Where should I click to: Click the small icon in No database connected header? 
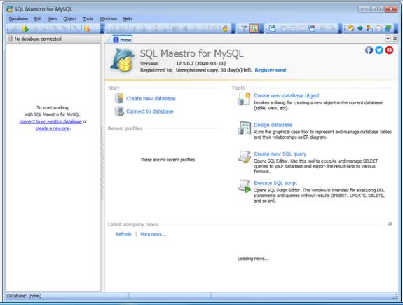point(10,39)
